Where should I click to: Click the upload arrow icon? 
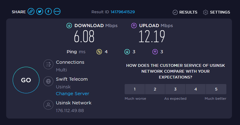(x=134, y=26)
